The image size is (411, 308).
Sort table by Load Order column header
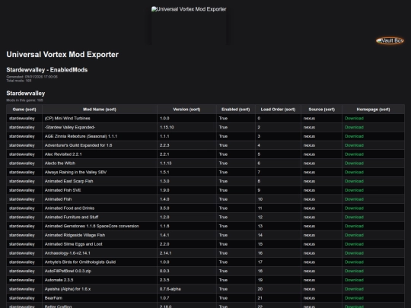click(x=278, y=110)
